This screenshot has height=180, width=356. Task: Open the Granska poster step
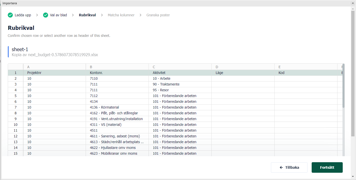158,15
